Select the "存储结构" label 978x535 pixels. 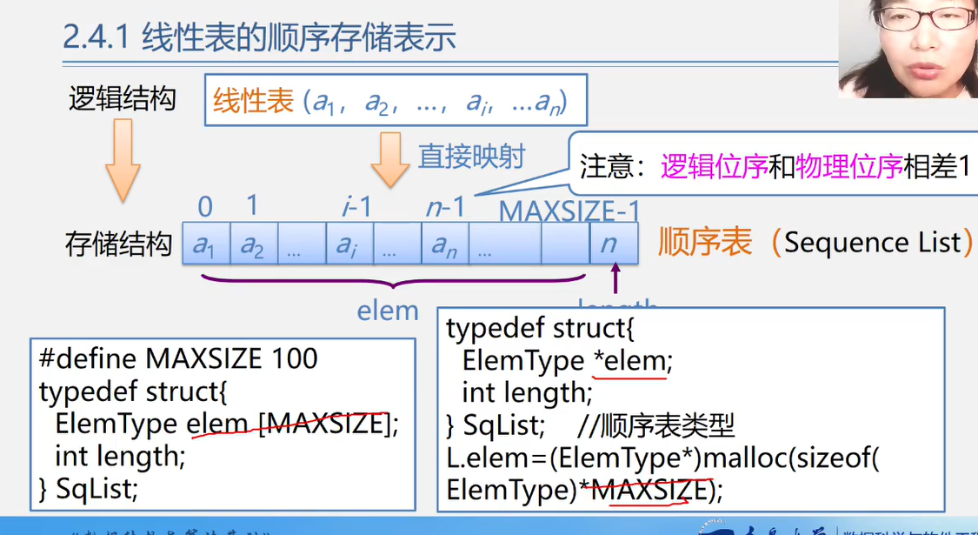click(118, 244)
